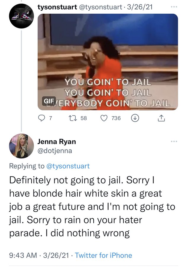Like the tysonstuart tweet with heart
Viewport: 187px width, 267px height.
[104, 118]
